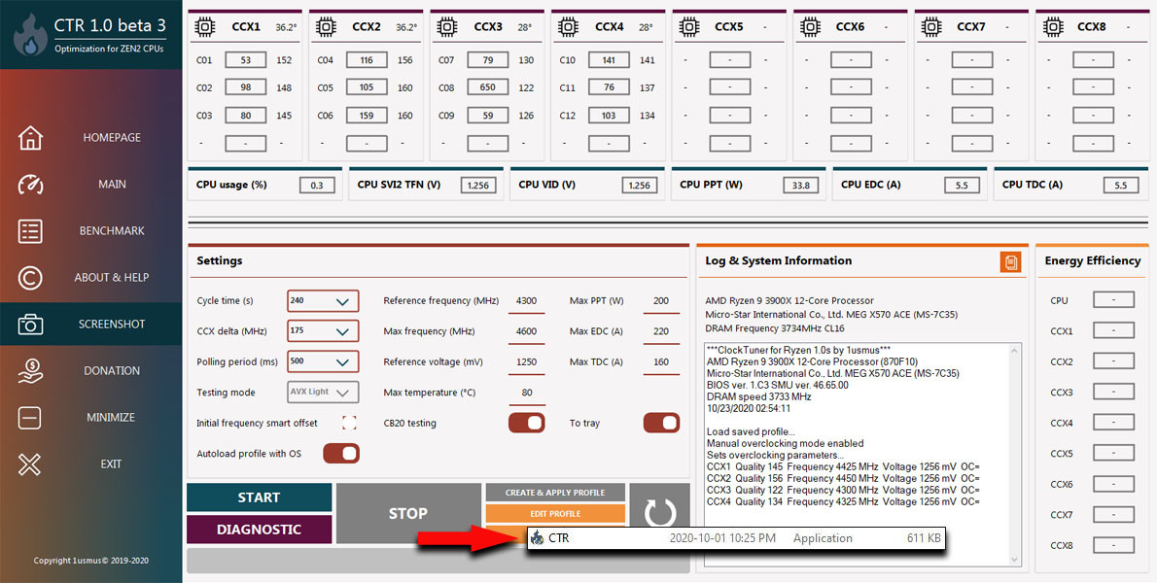Click the CPU usage value 0.3

pyautogui.click(x=317, y=185)
